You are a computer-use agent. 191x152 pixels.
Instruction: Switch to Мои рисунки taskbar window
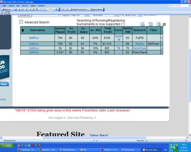point(130,150)
